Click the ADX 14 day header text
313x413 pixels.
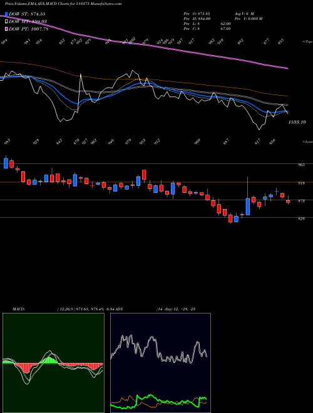(x=175, y=308)
